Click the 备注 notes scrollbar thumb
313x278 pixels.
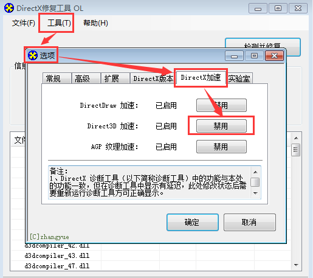pyautogui.click(x=255, y=182)
